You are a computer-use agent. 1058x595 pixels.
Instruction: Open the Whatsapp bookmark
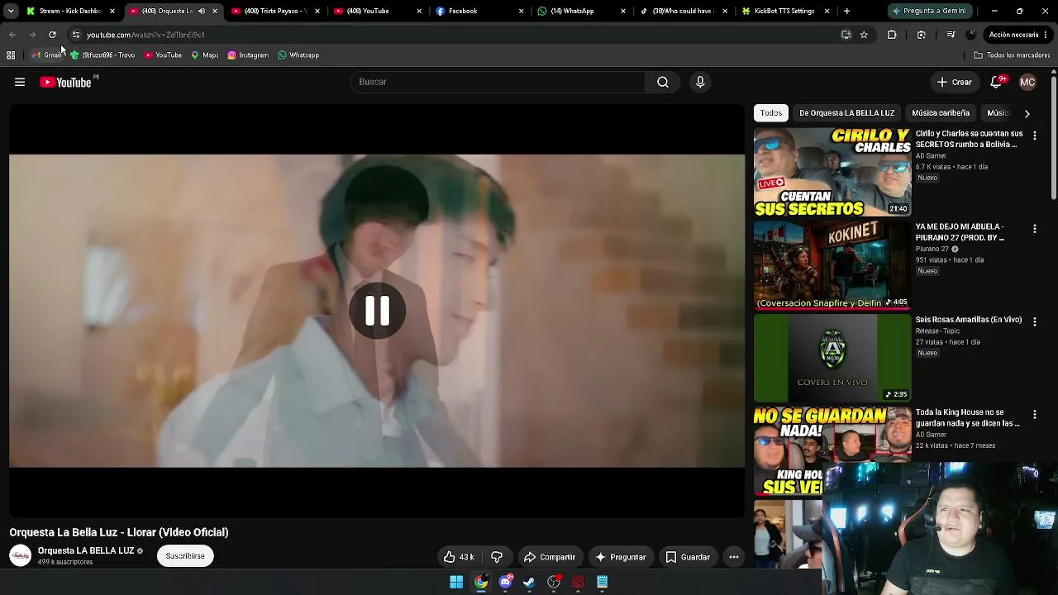click(298, 55)
